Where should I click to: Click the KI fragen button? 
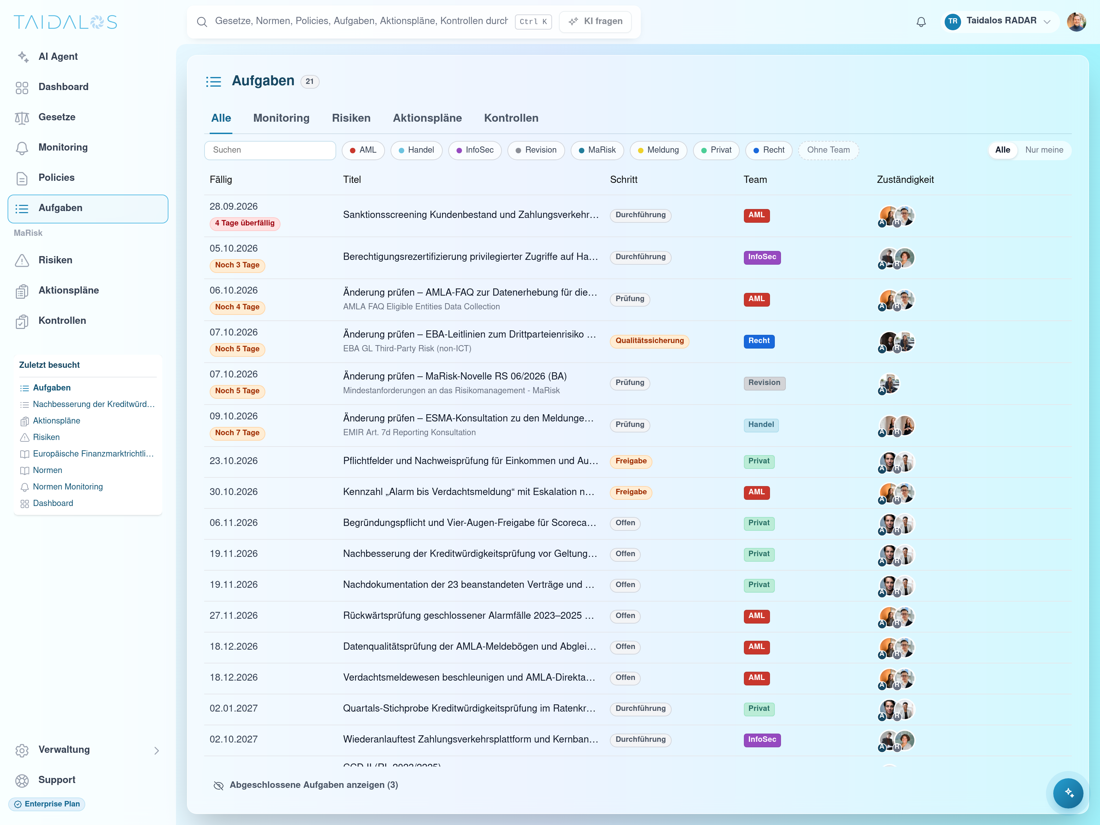(595, 21)
